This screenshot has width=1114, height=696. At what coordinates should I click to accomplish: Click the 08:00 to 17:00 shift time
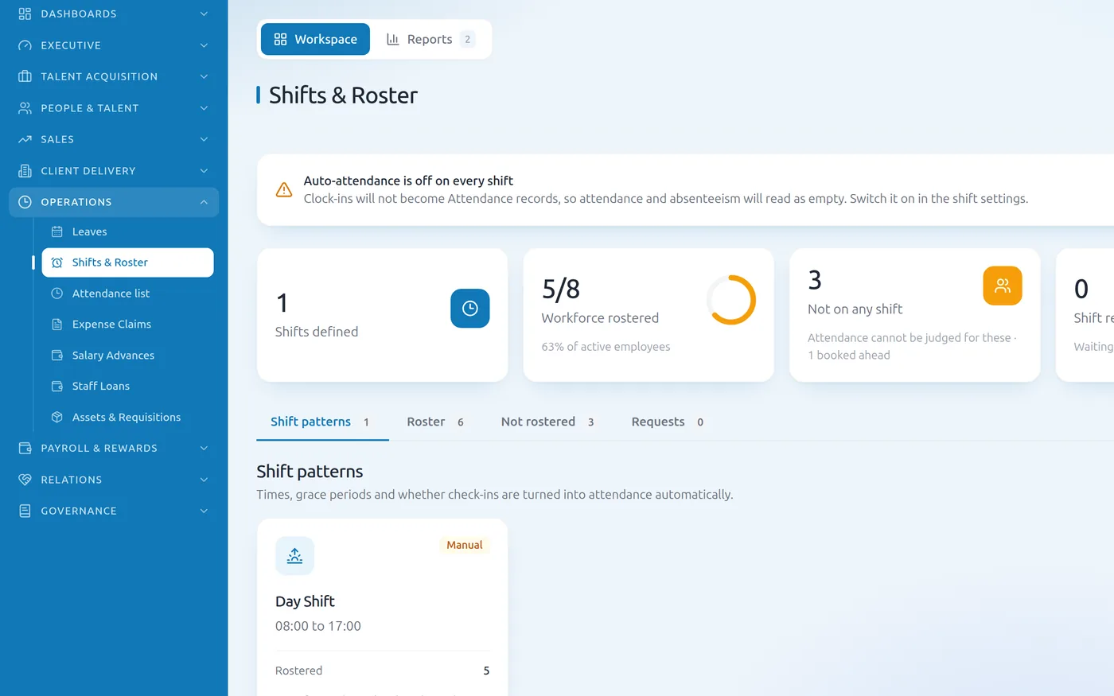[x=318, y=626]
